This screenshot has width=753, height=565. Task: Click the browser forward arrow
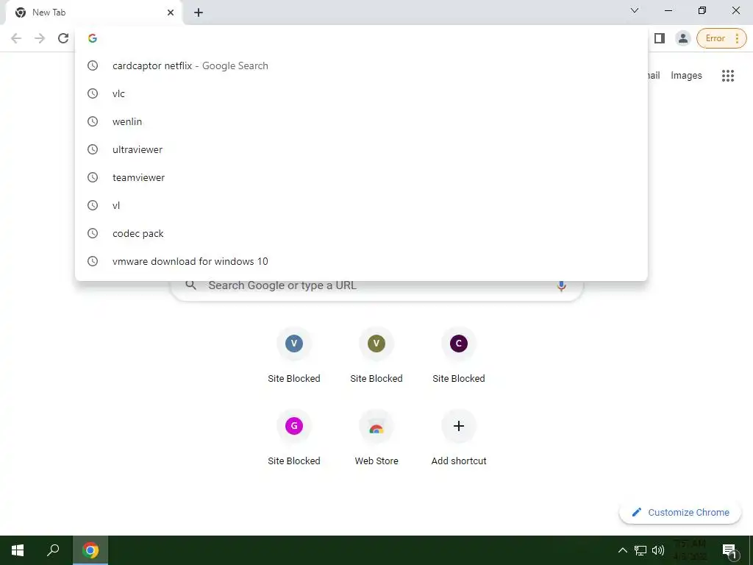40,38
